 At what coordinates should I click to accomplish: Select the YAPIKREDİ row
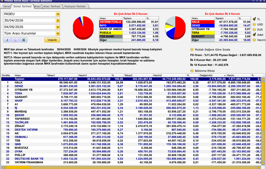(x=132, y=119)
